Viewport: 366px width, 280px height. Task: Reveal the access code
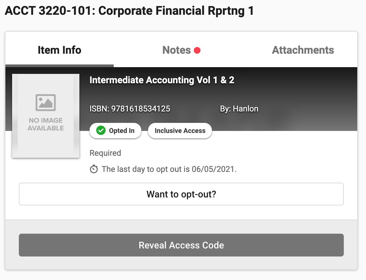point(181,245)
